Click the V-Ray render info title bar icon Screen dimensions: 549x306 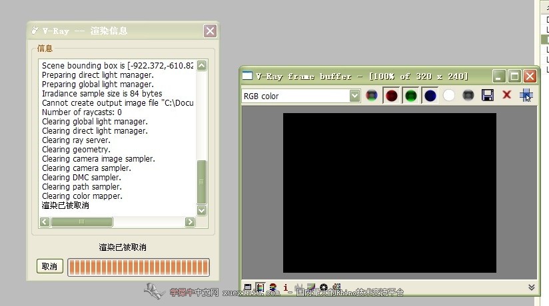click(x=35, y=31)
